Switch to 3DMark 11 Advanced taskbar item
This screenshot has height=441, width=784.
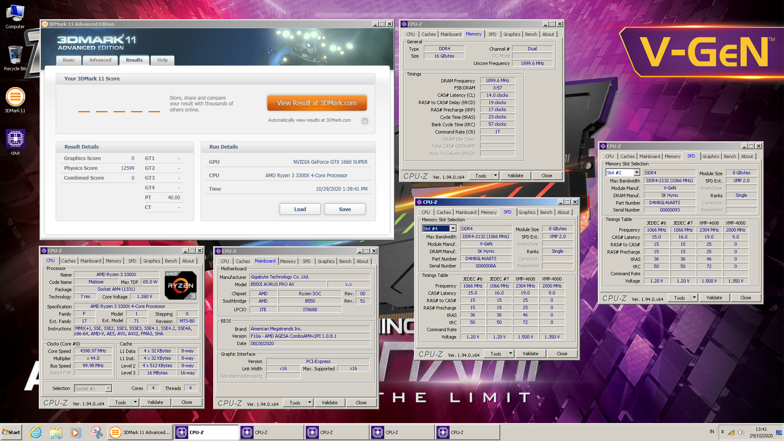coord(140,432)
